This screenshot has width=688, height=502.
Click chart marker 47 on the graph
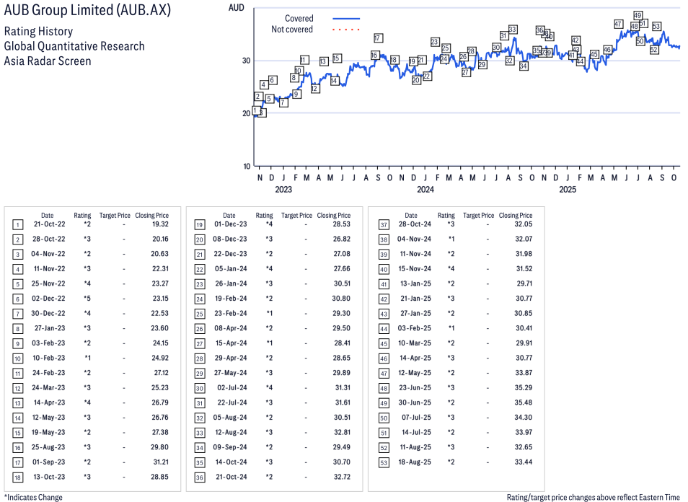[x=618, y=24]
